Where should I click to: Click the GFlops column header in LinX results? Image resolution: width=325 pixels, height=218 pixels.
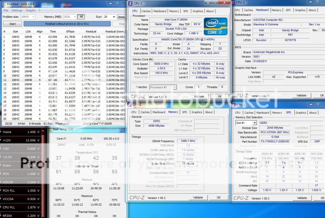[70, 31]
